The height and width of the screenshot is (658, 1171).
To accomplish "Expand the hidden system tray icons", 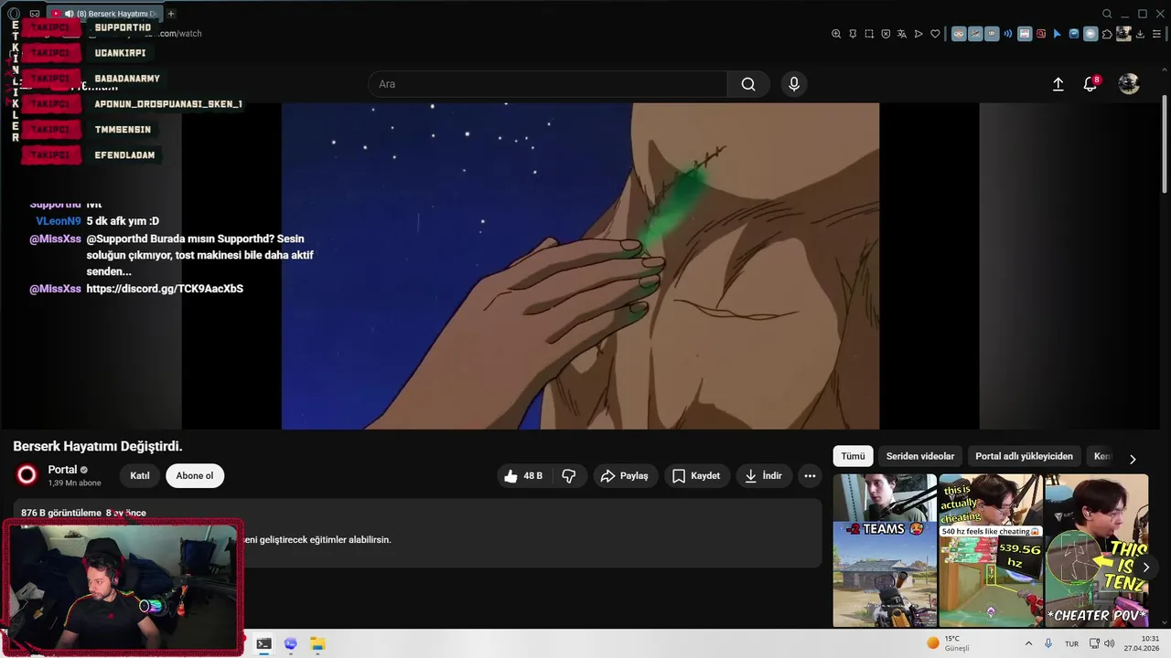I will [1028, 643].
